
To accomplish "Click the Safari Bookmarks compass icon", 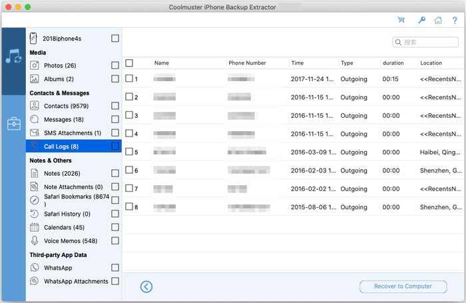I will [x=35, y=200].
